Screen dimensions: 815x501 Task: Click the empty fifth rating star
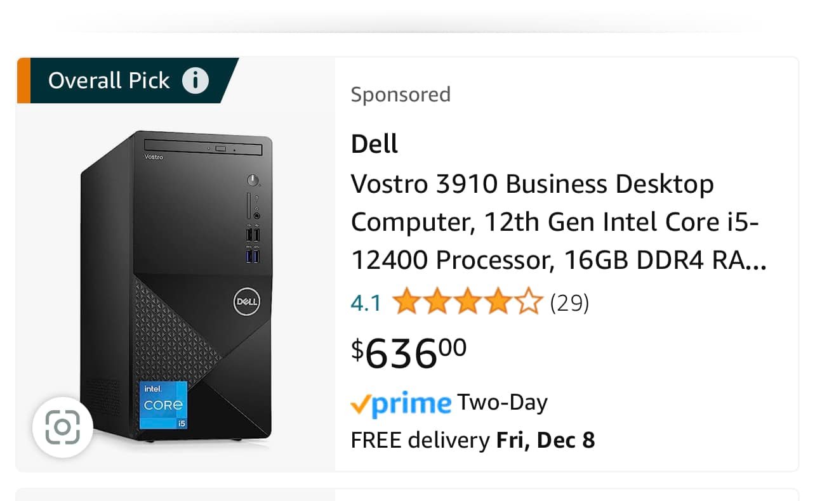pos(527,303)
